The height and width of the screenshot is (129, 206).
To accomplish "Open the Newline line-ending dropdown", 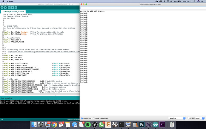I will pyautogui.click(x=177, y=118).
